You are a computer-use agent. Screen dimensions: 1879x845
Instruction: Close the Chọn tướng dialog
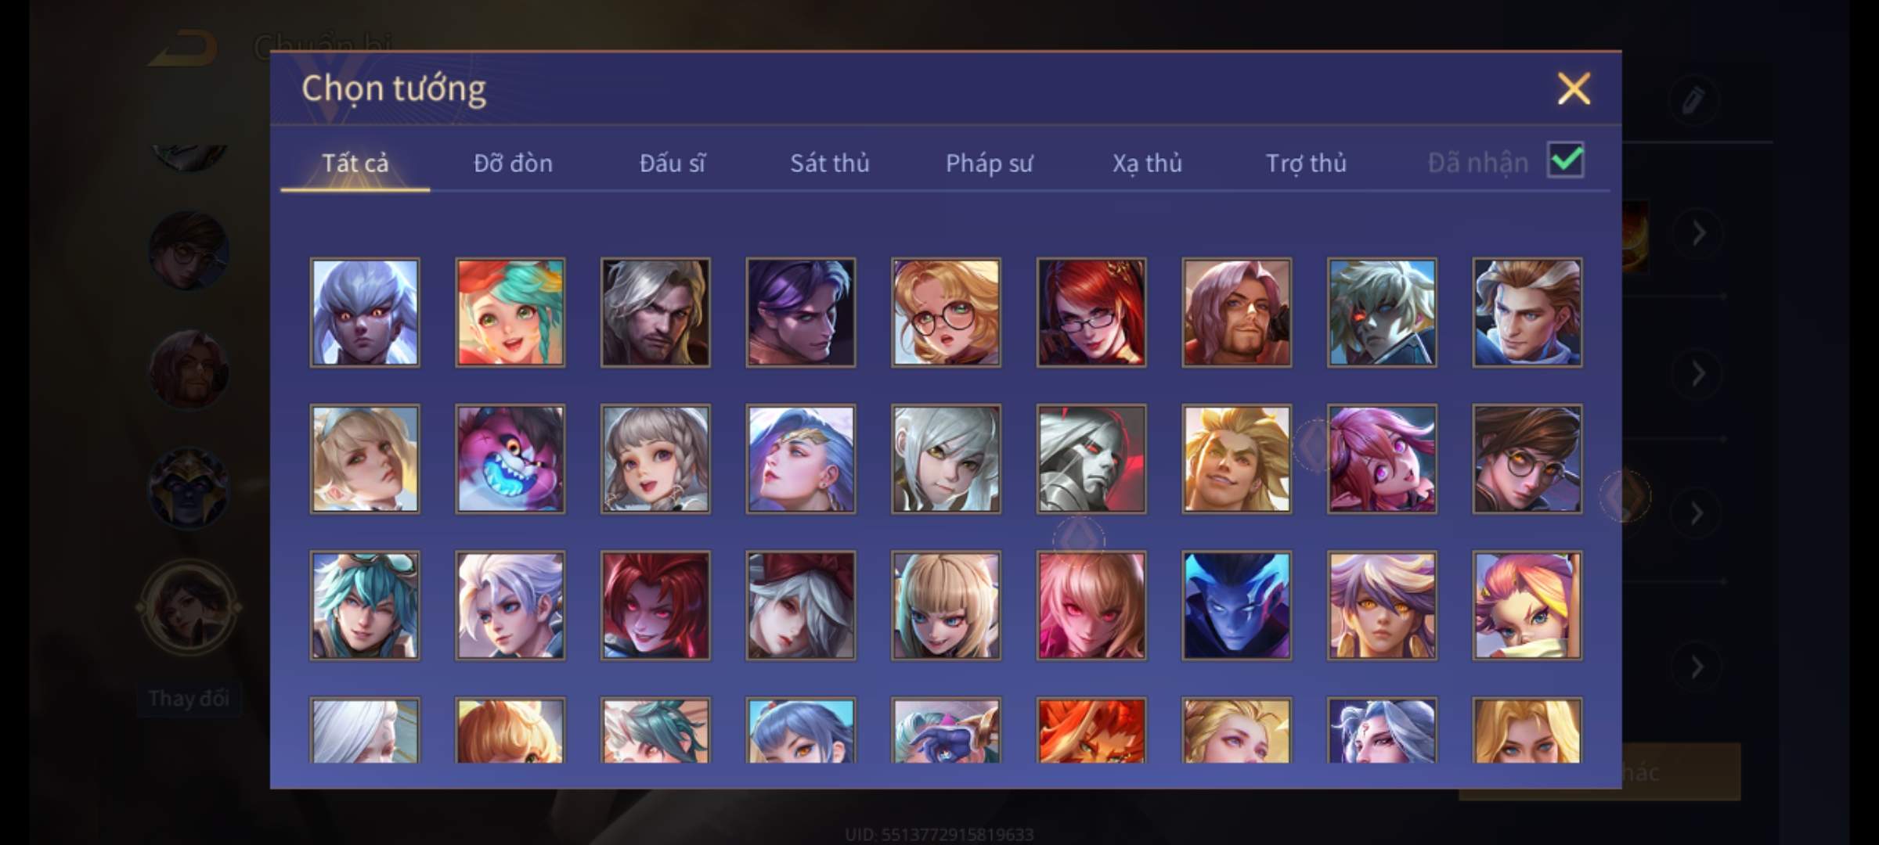tap(1574, 88)
